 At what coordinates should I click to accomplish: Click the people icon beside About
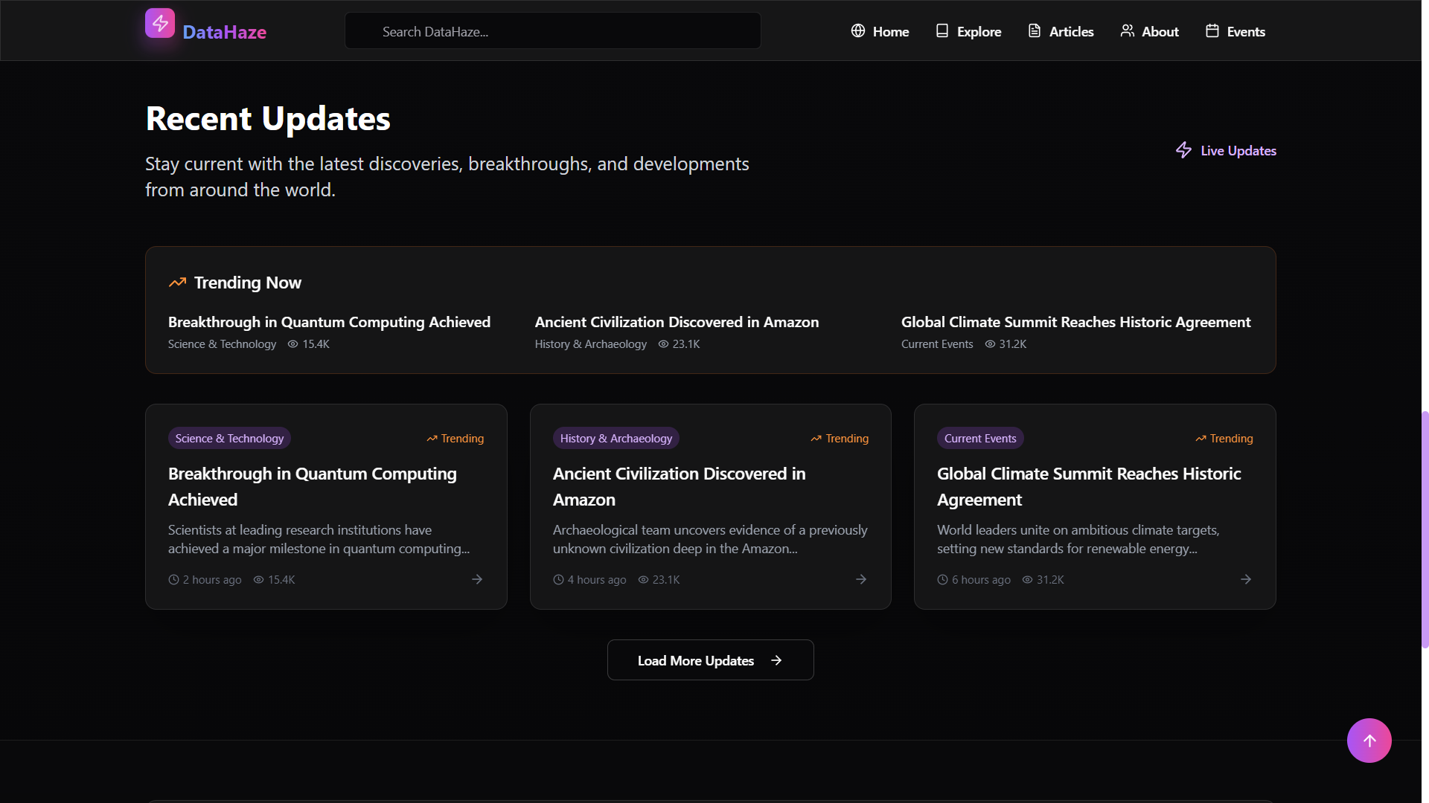pyautogui.click(x=1128, y=31)
